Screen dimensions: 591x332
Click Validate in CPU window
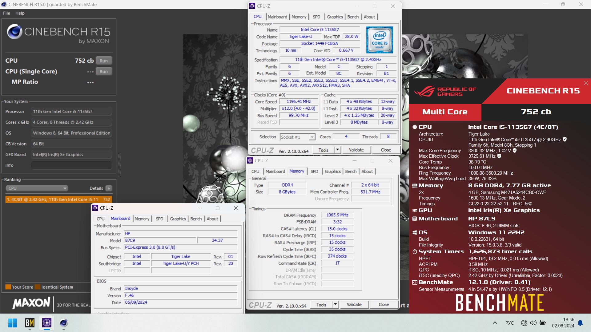pyautogui.click(x=356, y=150)
